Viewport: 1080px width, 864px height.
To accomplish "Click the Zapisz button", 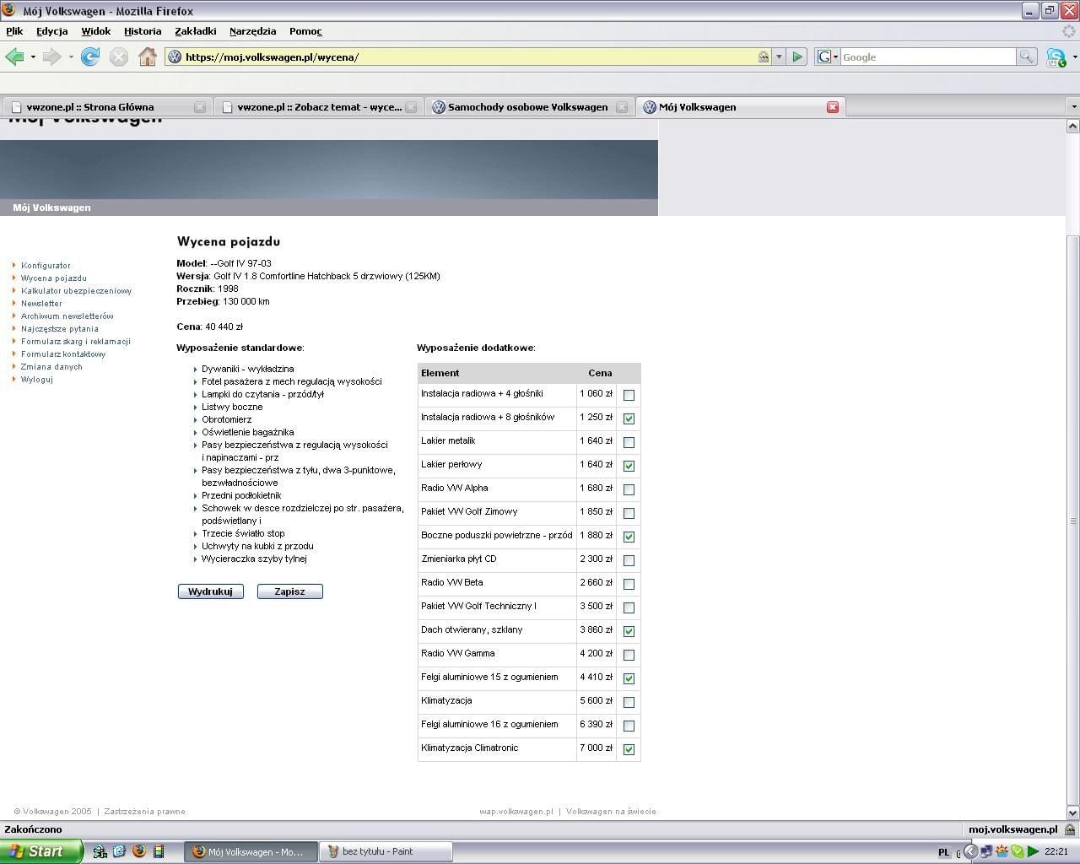I will [x=290, y=591].
